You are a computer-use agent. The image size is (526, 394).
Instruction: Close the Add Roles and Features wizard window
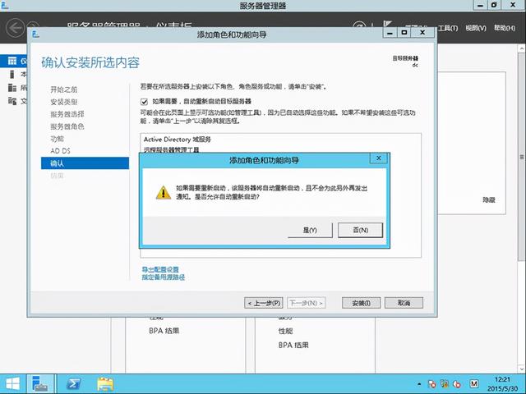click(422, 33)
